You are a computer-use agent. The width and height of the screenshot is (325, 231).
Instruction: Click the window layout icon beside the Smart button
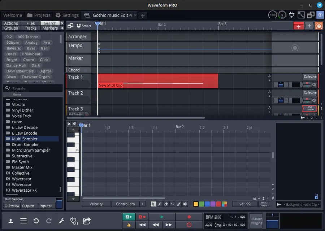(70, 26)
